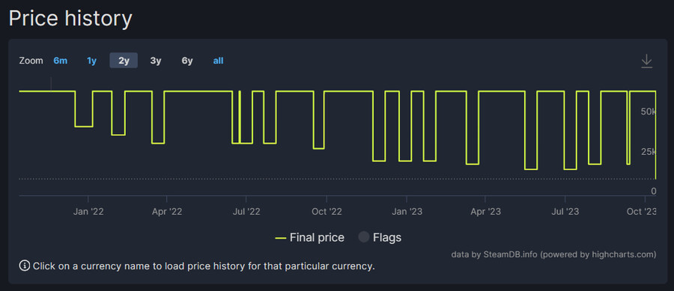Select the active 2y zoom button
This screenshot has width=674, height=291.
pos(124,61)
